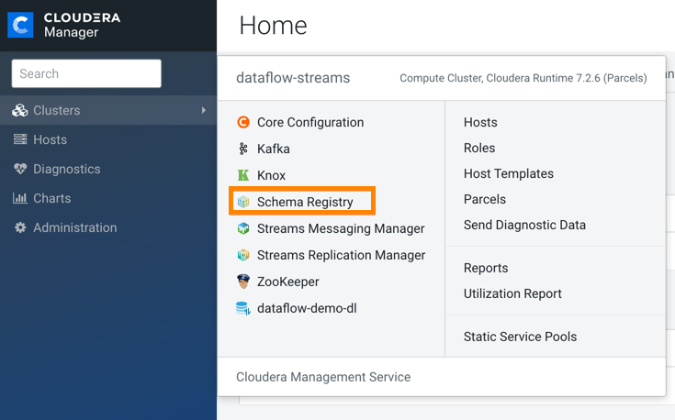675x420 pixels.
Task: Select Host Templates in cluster menu
Action: tap(508, 173)
